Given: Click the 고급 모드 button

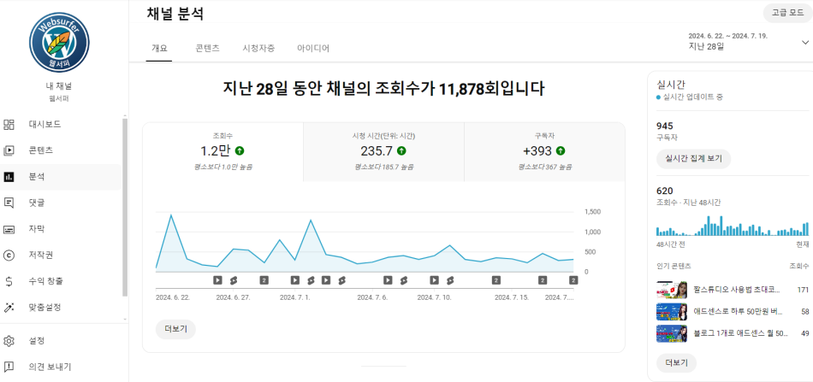Looking at the screenshot, I should (786, 13).
